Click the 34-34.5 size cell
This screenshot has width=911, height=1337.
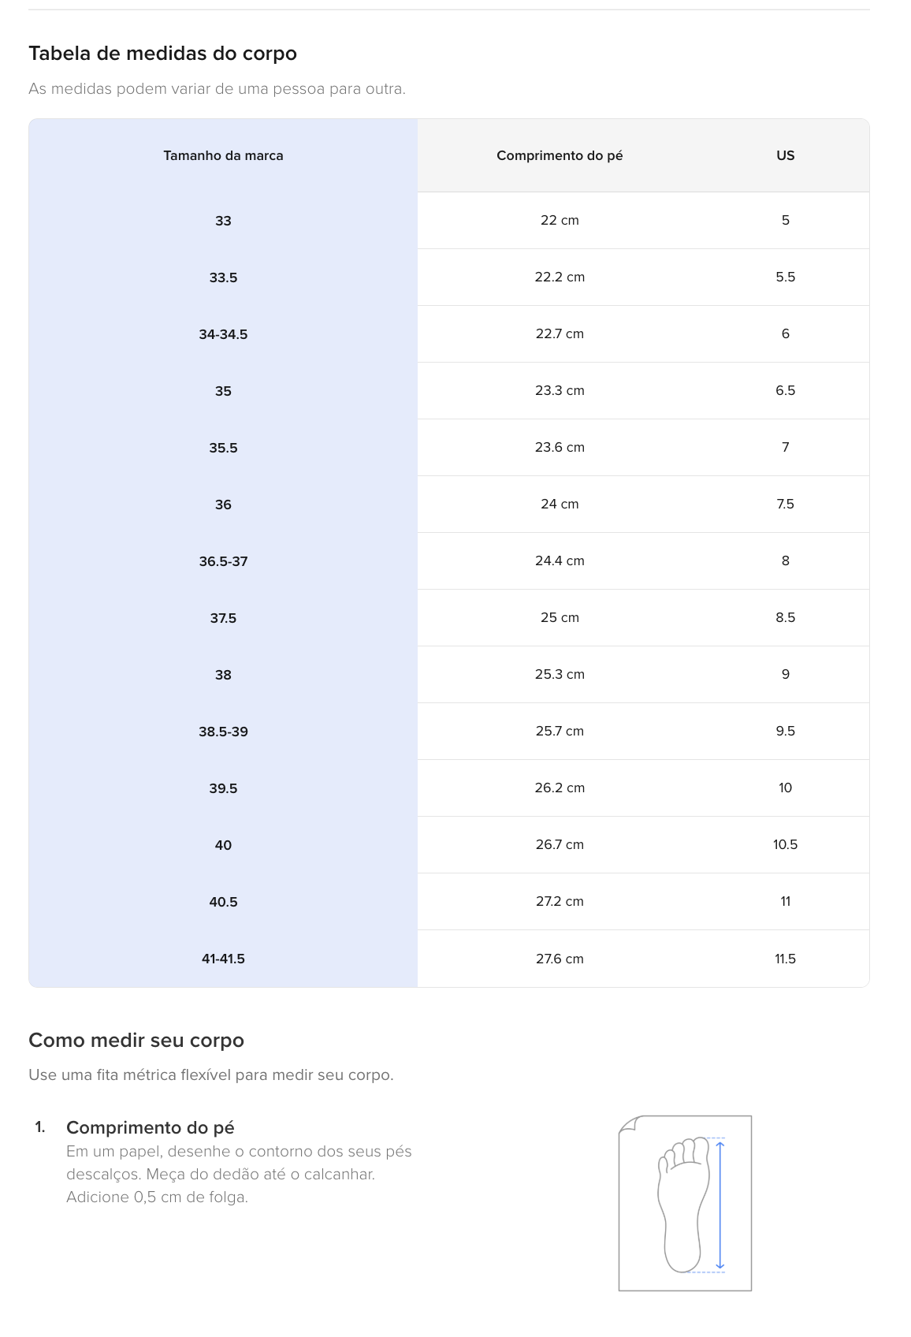(223, 334)
